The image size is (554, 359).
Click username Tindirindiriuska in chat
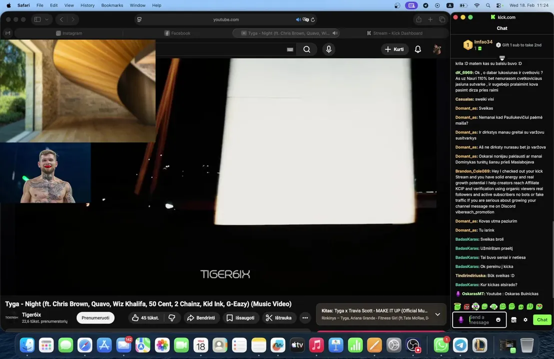coord(471,276)
